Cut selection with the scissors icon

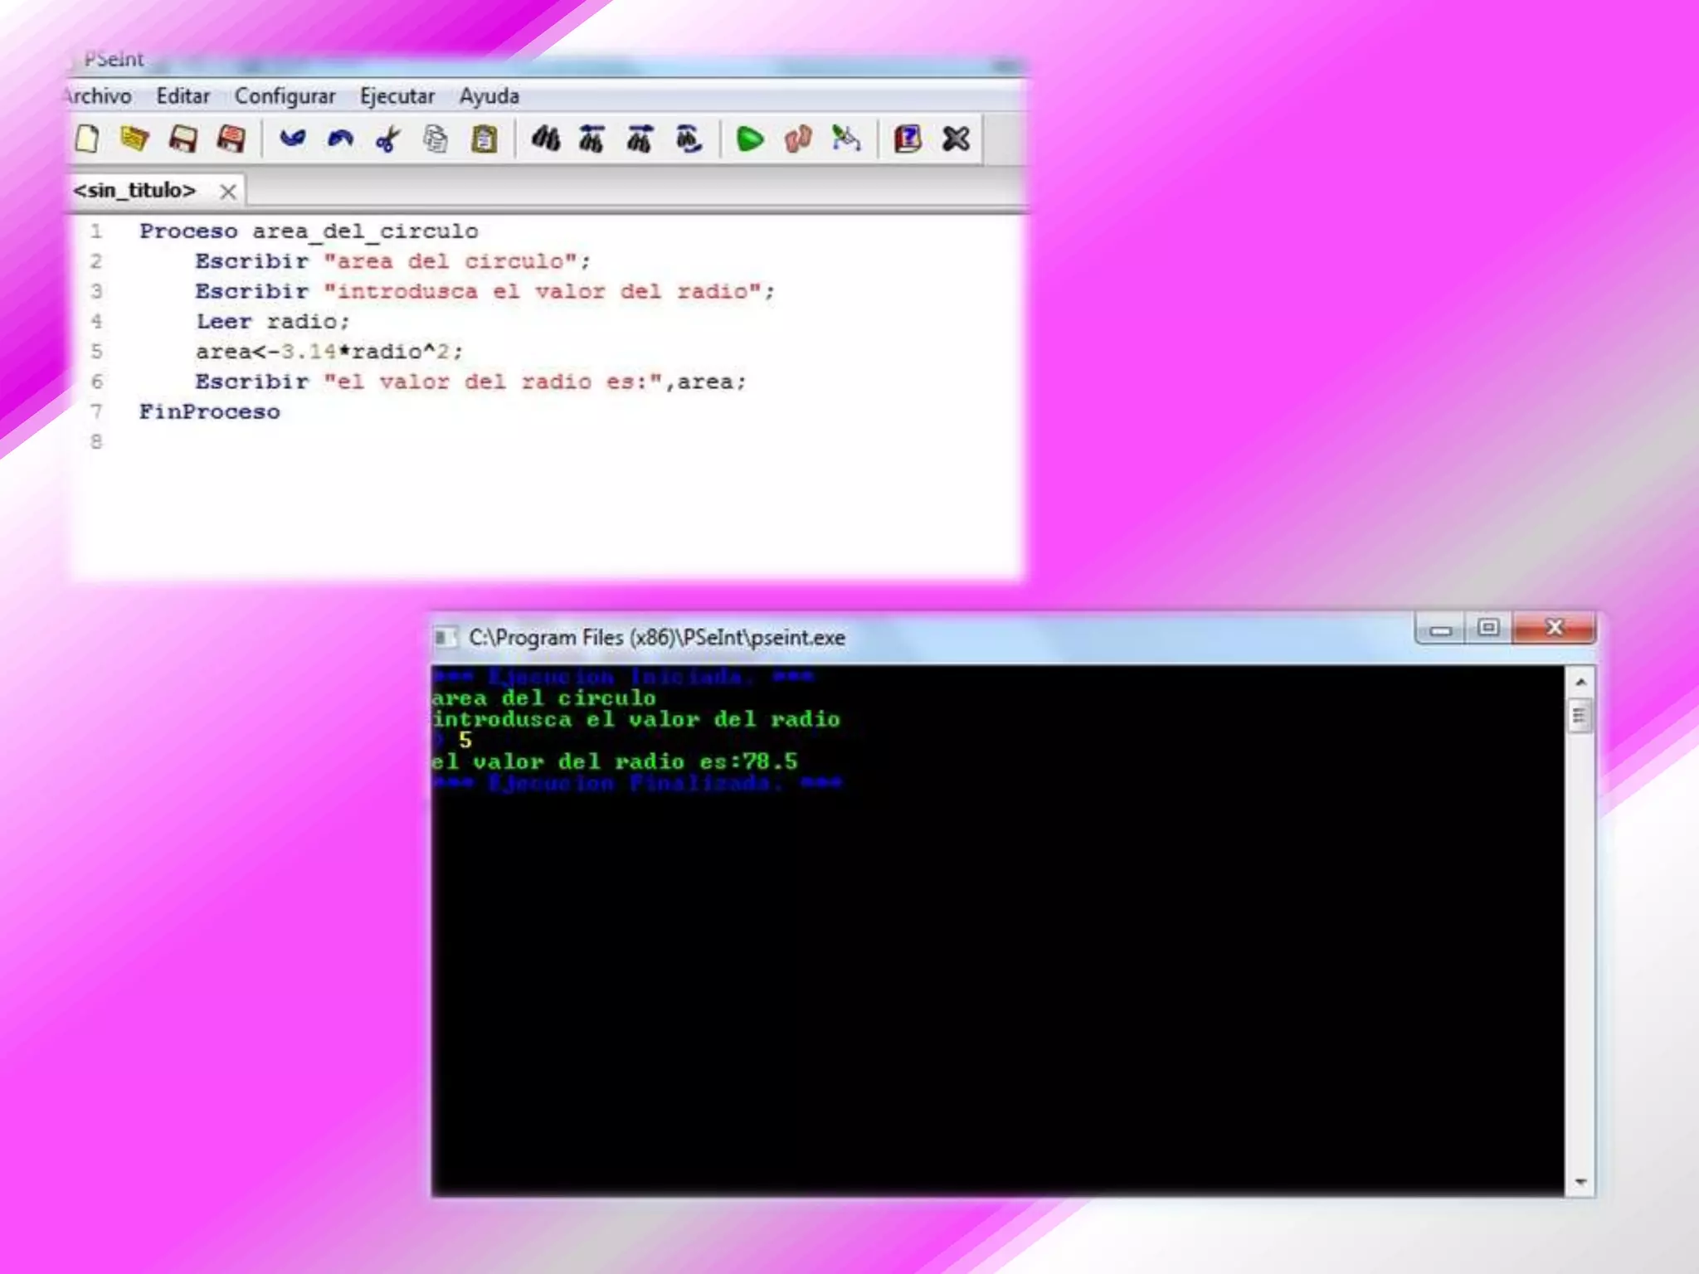point(387,139)
